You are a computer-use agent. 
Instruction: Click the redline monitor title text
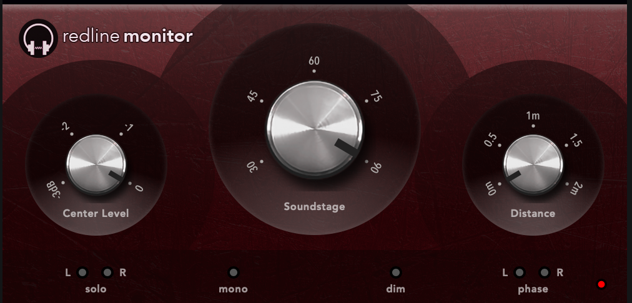128,37
